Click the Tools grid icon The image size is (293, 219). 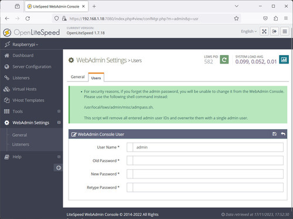[x=6, y=112]
